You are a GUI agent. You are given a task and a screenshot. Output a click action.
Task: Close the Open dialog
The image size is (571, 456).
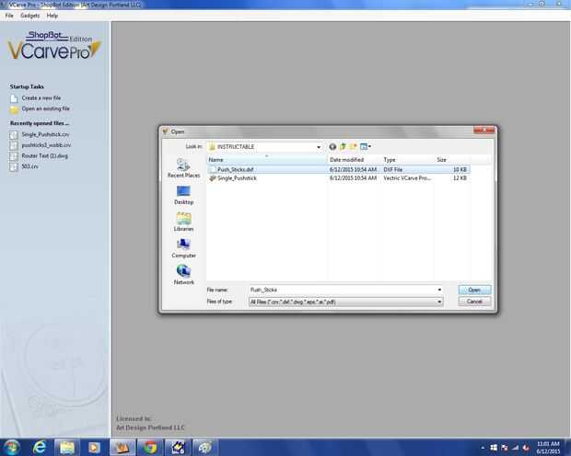coord(484,130)
